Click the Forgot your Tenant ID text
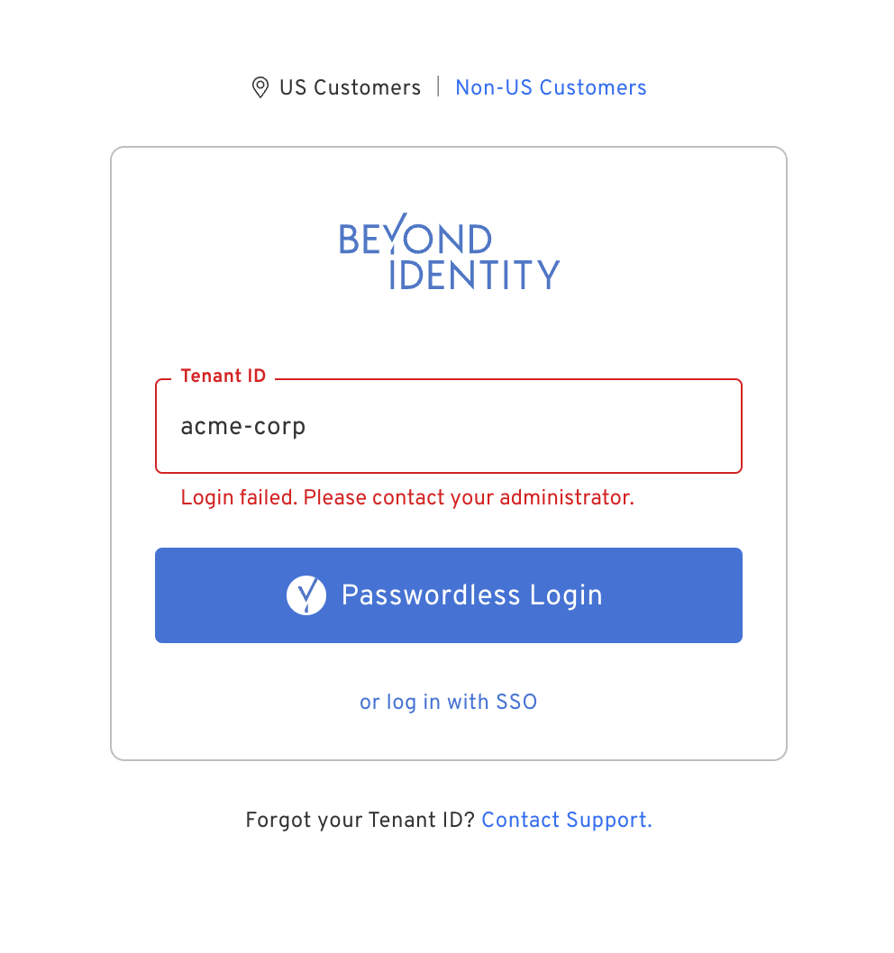 point(360,820)
